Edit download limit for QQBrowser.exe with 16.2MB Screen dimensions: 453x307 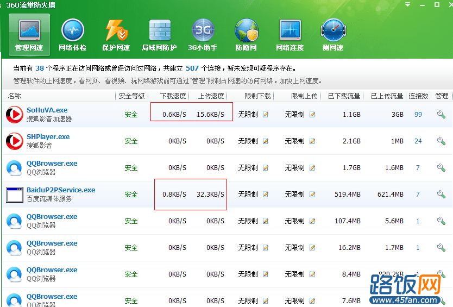[266, 248]
